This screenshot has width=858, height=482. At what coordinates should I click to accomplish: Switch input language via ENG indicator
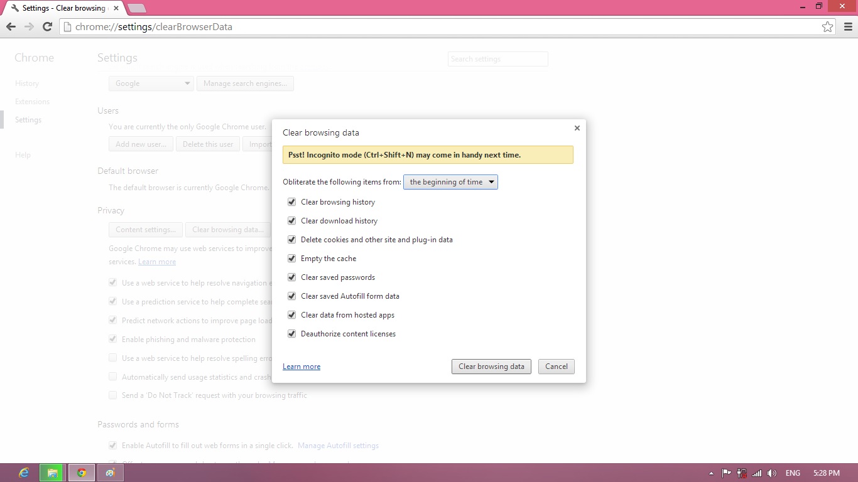pyautogui.click(x=793, y=473)
